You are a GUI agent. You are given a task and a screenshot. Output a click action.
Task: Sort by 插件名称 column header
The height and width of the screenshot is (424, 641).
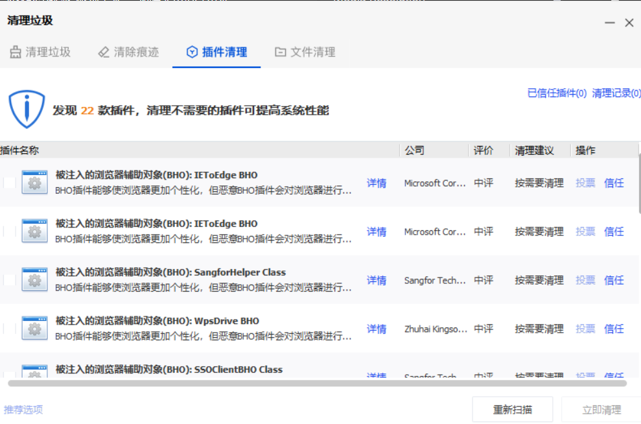pyautogui.click(x=19, y=150)
